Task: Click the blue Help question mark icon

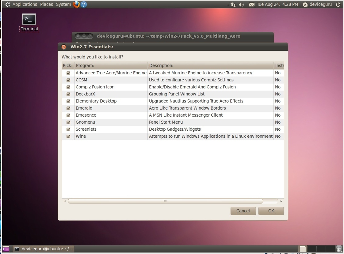Action: click(83, 4)
